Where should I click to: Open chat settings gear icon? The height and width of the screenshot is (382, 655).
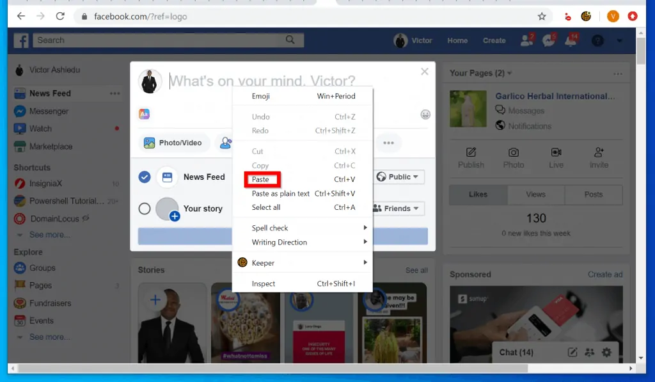point(606,353)
